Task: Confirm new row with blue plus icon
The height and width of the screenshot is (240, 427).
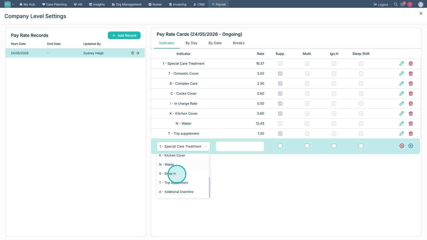Action: [411, 146]
